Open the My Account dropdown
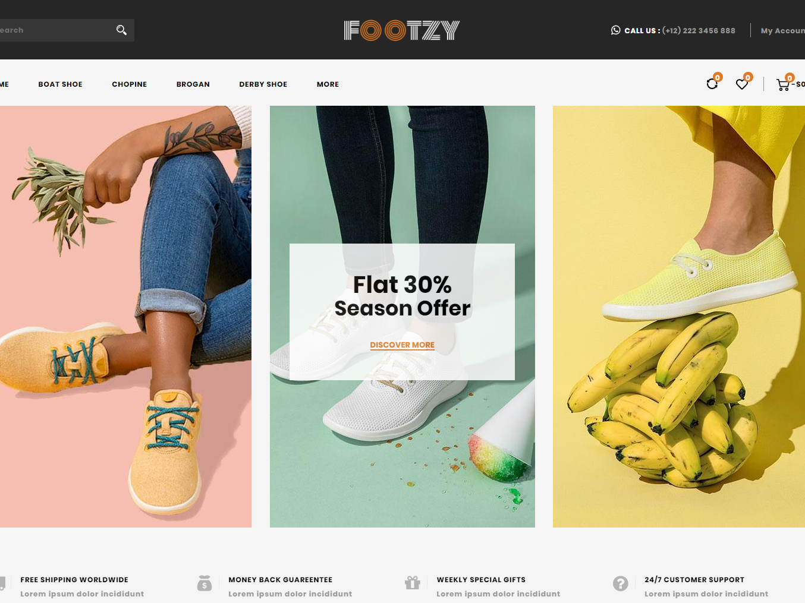Screen dimensions: 805x603 coord(782,31)
